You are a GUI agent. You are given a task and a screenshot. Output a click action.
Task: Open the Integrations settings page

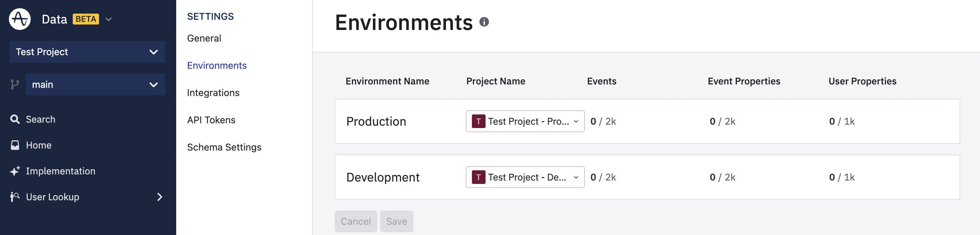213,93
